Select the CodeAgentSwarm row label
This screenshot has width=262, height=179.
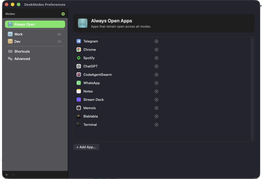[x=98, y=75]
